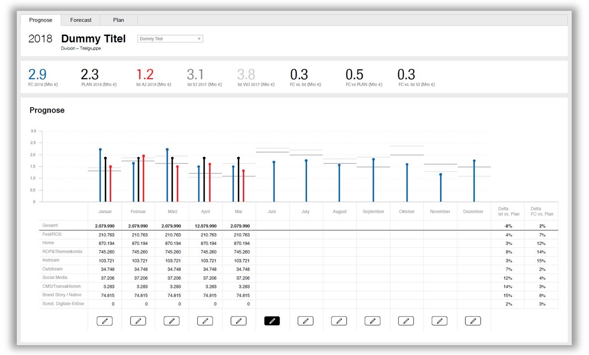This screenshot has height=355, width=589.
Task: Click the Ist VJ 2017 value 3.1
Action: pos(195,74)
